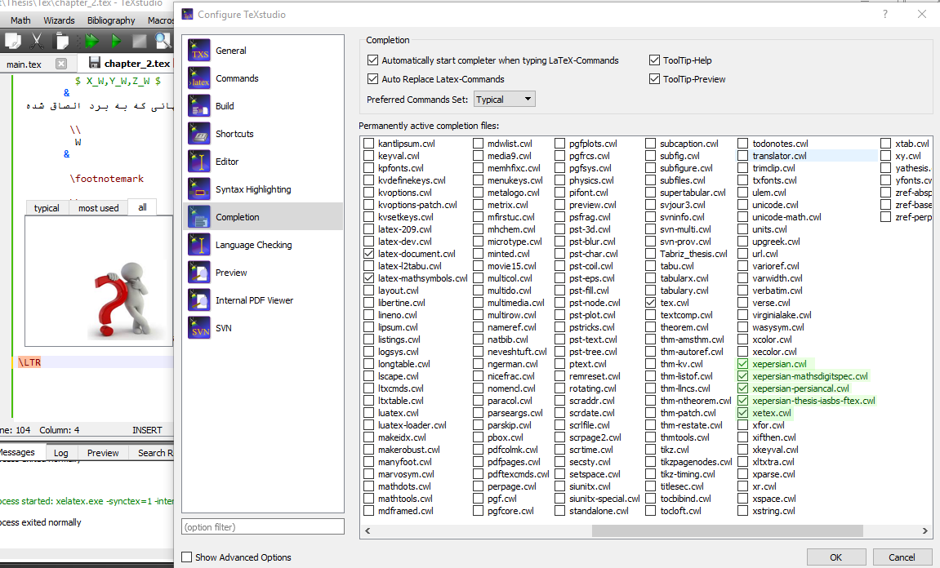Switch to the Log panel tab

tap(61, 453)
